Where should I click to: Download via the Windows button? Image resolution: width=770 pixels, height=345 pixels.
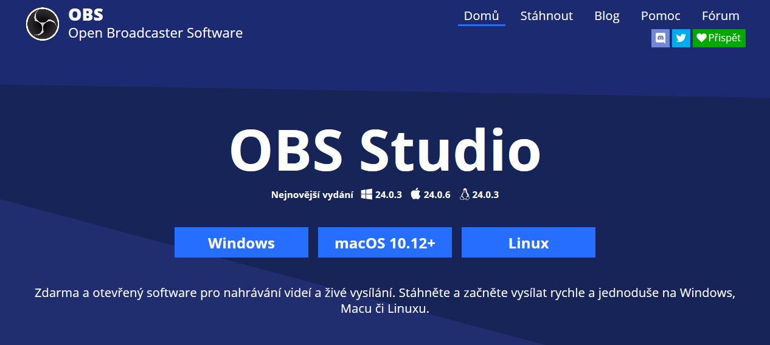[x=241, y=242]
